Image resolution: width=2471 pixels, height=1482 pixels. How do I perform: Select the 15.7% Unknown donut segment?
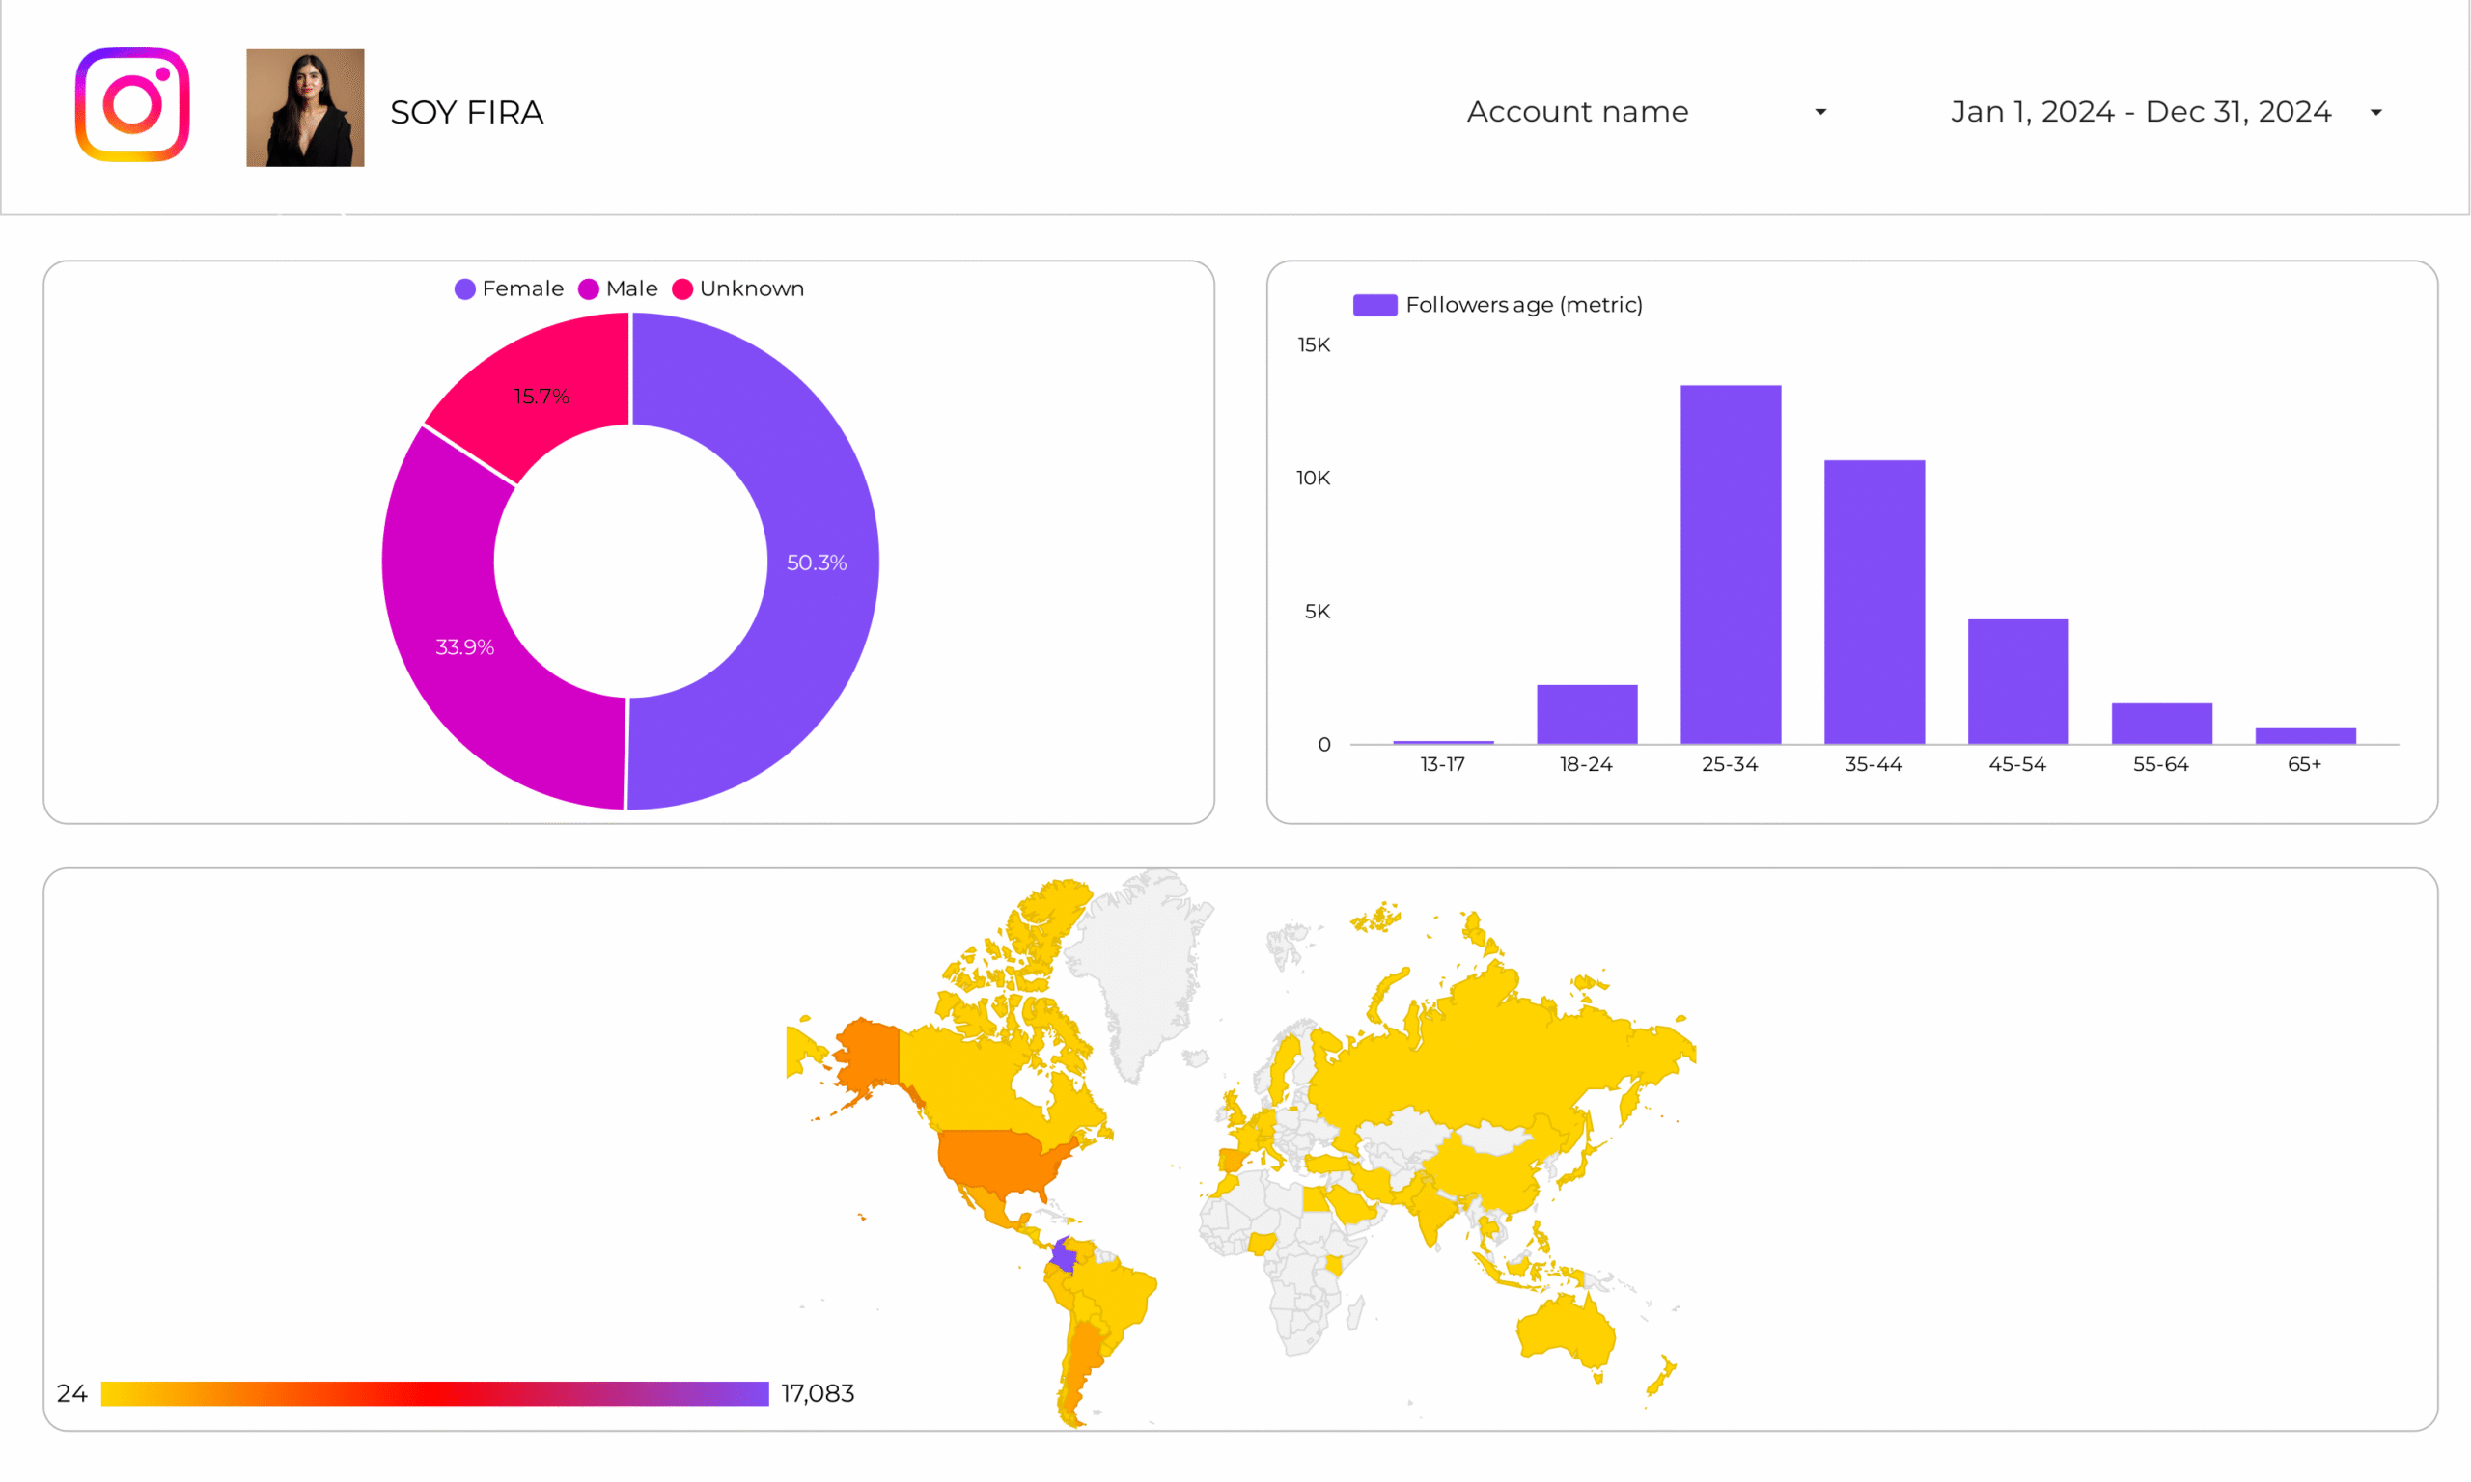click(541, 397)
